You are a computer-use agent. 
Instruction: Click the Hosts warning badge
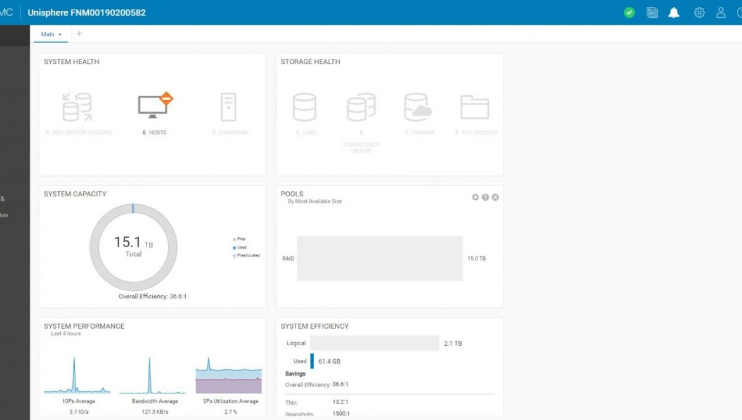(166, 98)
